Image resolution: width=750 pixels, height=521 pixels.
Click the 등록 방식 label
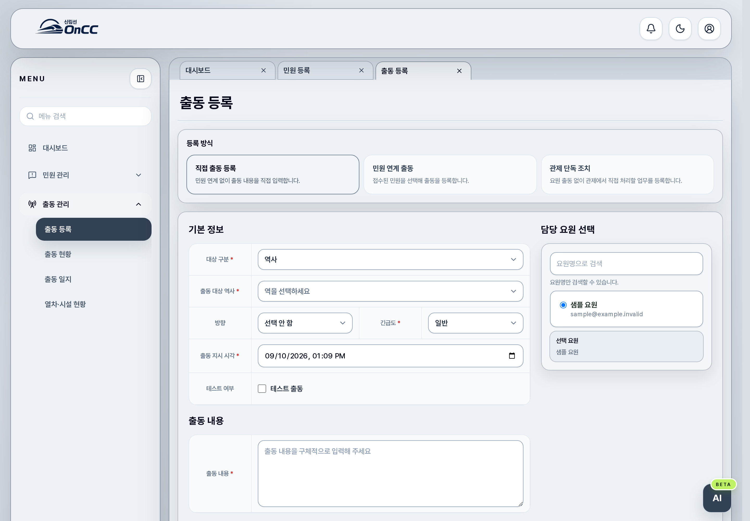click(199, 143)
